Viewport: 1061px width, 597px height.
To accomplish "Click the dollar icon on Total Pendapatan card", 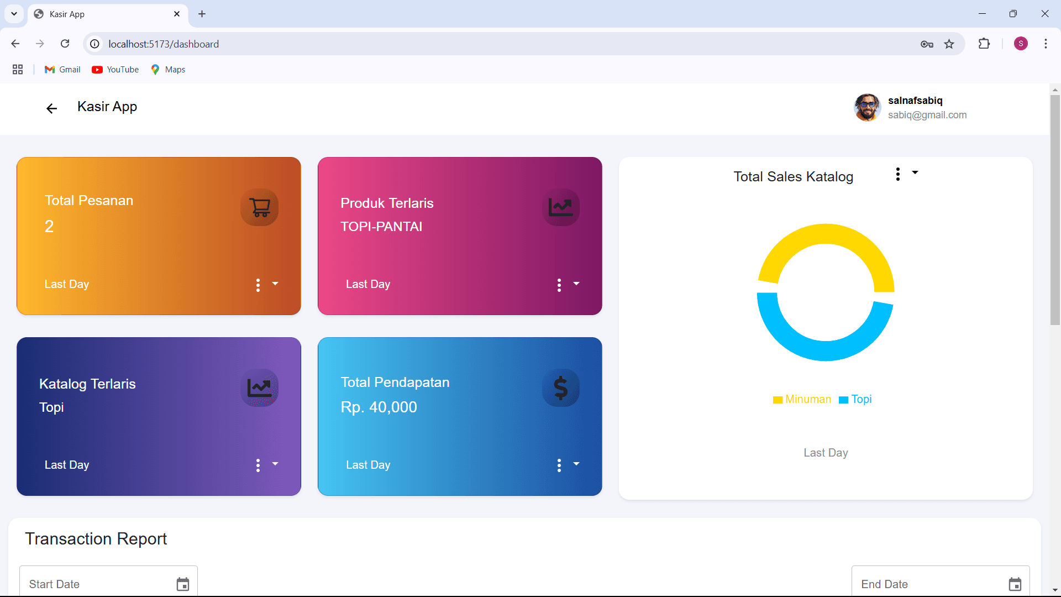I will click(561, 387).
